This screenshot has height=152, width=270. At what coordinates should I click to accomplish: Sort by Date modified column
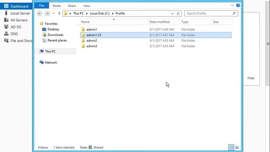point(159,22)
